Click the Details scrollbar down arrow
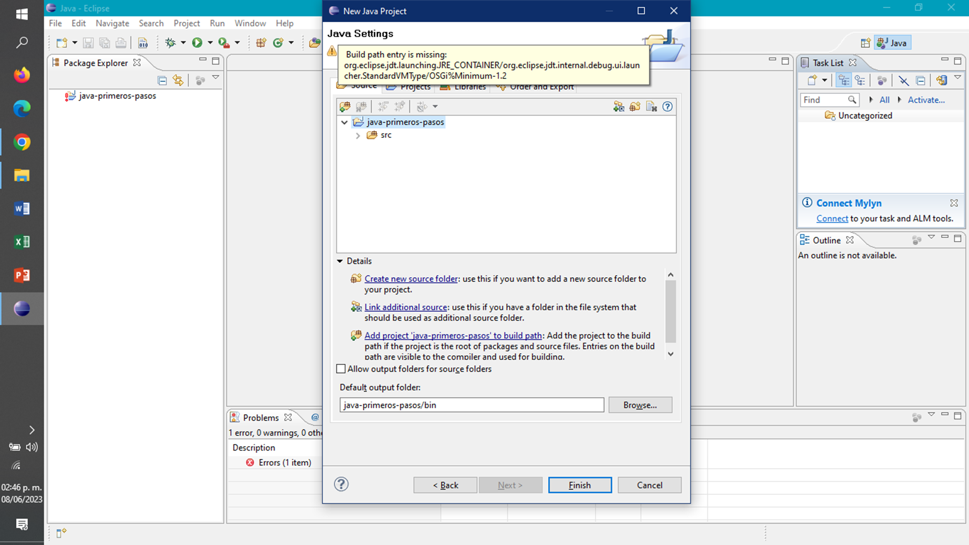 click(x=671, y=354)
